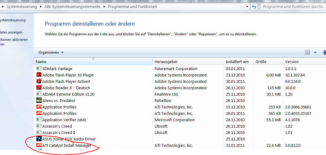Click the Adobe Reader X icon
This screenshot has height=155, width=326.
pyautogui.click(x=39, y=88)
